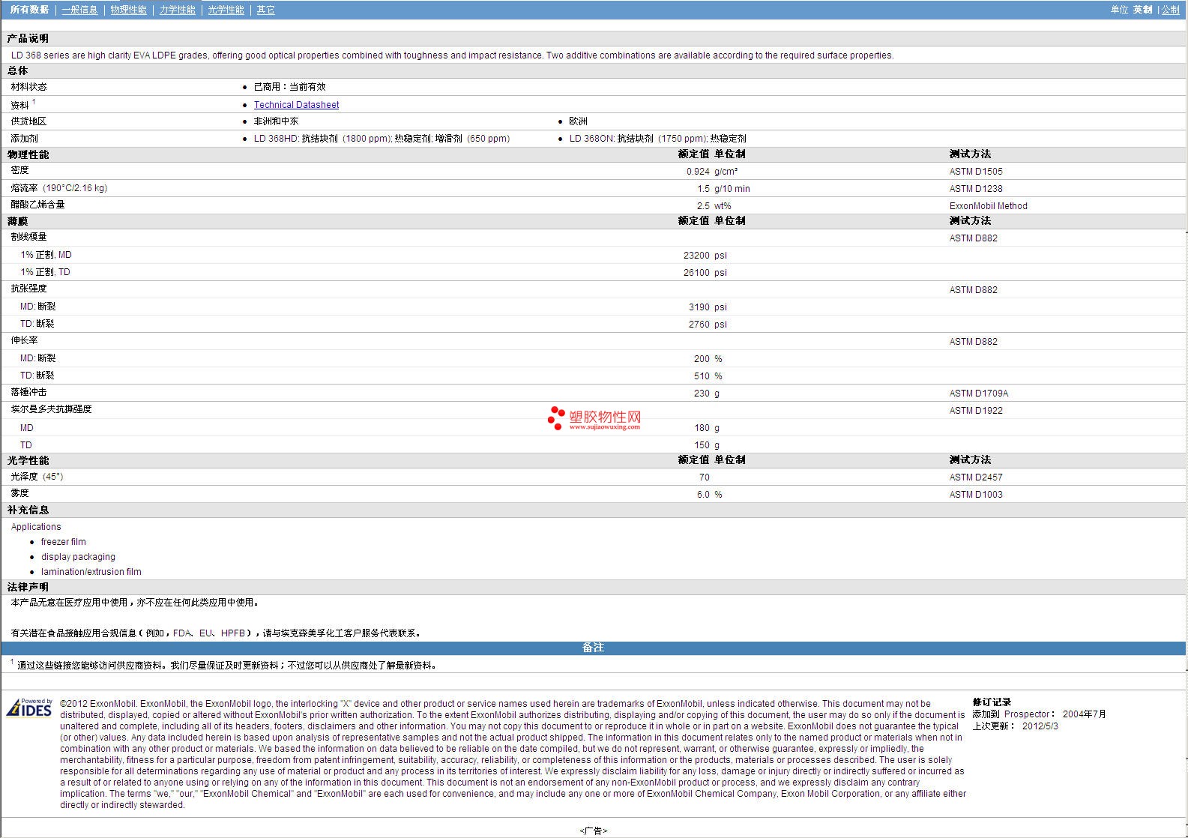Click the IDES Powered by logo
Viewport: 1188px width, 838px height.
29,708
